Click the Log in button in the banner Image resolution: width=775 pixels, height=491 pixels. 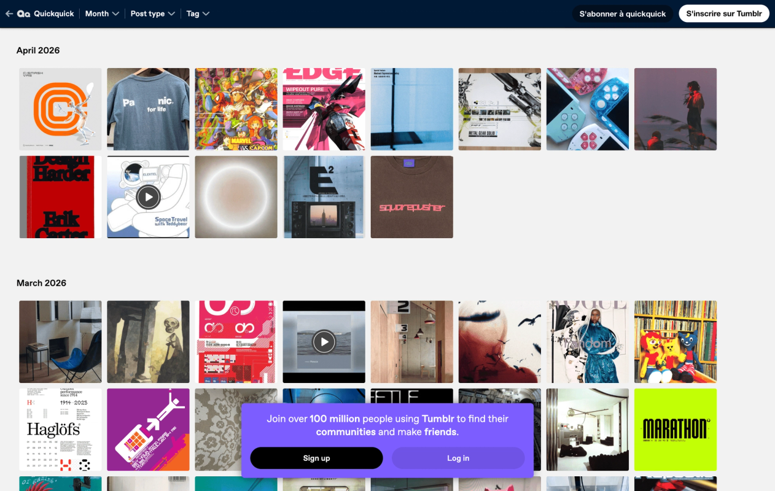pyautogui.click(x=458, y=458)
